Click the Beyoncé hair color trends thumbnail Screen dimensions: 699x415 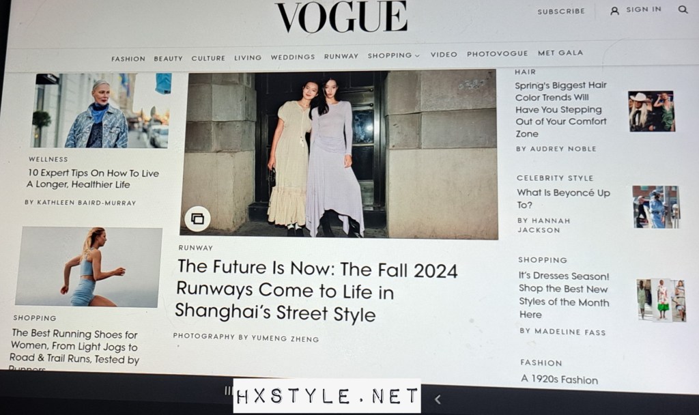652,111
